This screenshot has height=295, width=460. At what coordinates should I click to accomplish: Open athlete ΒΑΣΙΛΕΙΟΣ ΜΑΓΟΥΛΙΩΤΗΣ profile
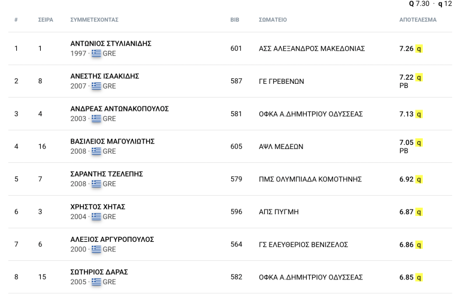coord(113,141)
